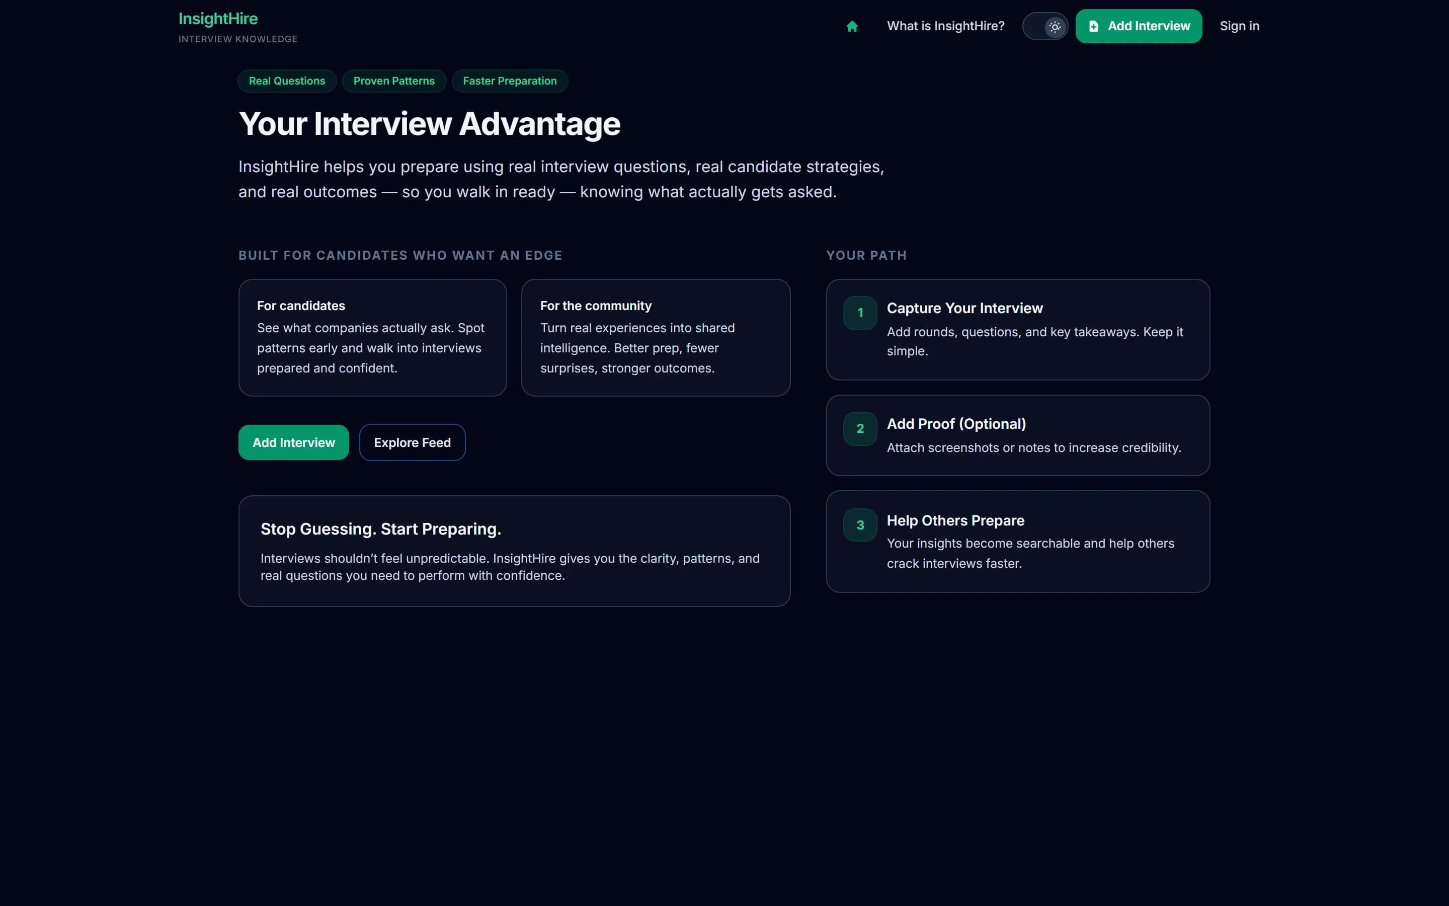Open the 'What is InsightHire?' nav link

click(945, 26)
